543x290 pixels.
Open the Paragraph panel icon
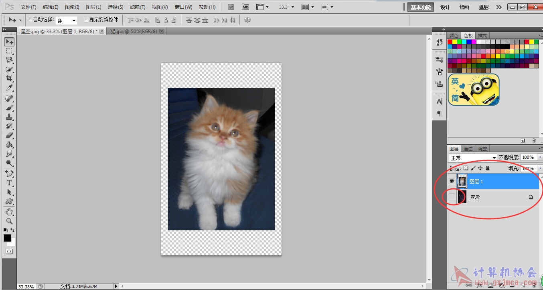point(439,114)
